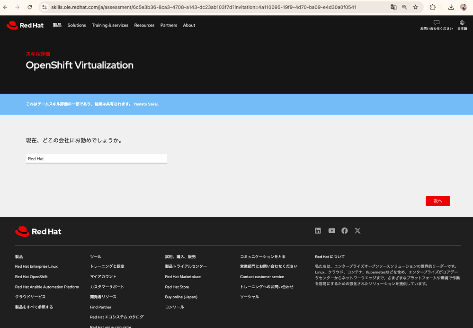
Task: Click the company name input field
Action: [97, 159]
